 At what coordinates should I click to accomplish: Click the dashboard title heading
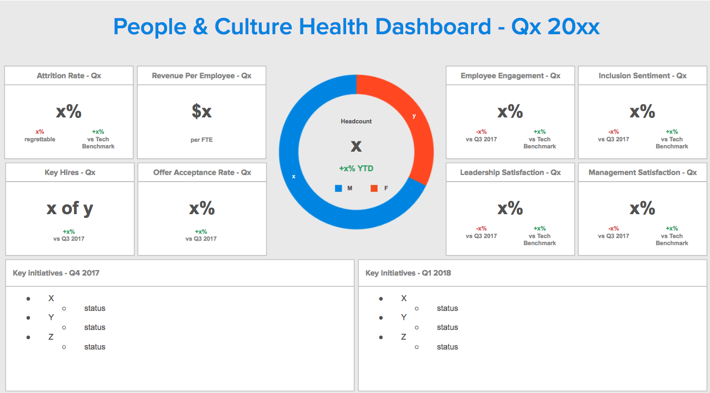(356, 27)
